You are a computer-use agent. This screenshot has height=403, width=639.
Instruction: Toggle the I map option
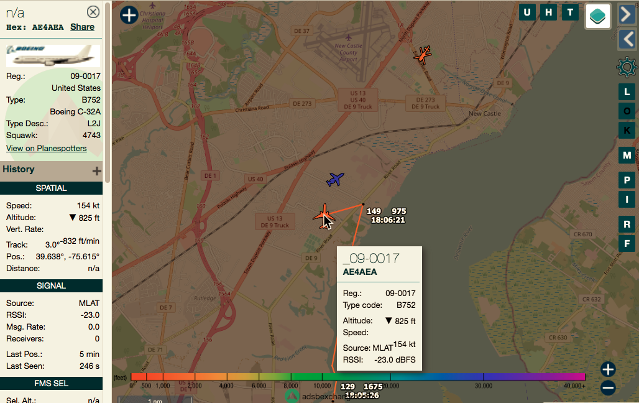627,200
